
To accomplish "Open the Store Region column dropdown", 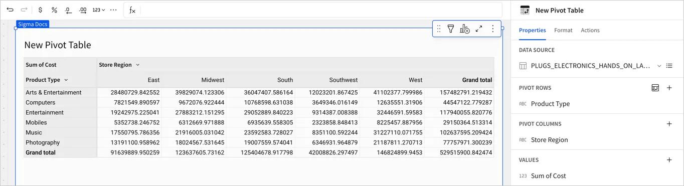I will pyautogui.click(x=138, y=65).
